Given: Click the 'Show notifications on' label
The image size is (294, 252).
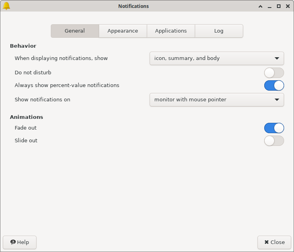Looking at the screenshot, I should pos(42,99).
